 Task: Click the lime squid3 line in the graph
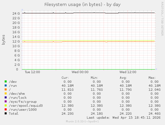tap(89, 41)
